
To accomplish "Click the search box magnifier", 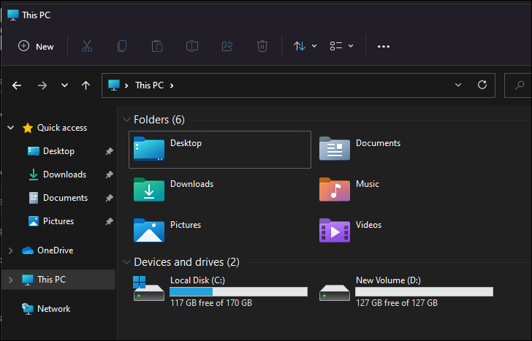I will click(x=520, y=85).
